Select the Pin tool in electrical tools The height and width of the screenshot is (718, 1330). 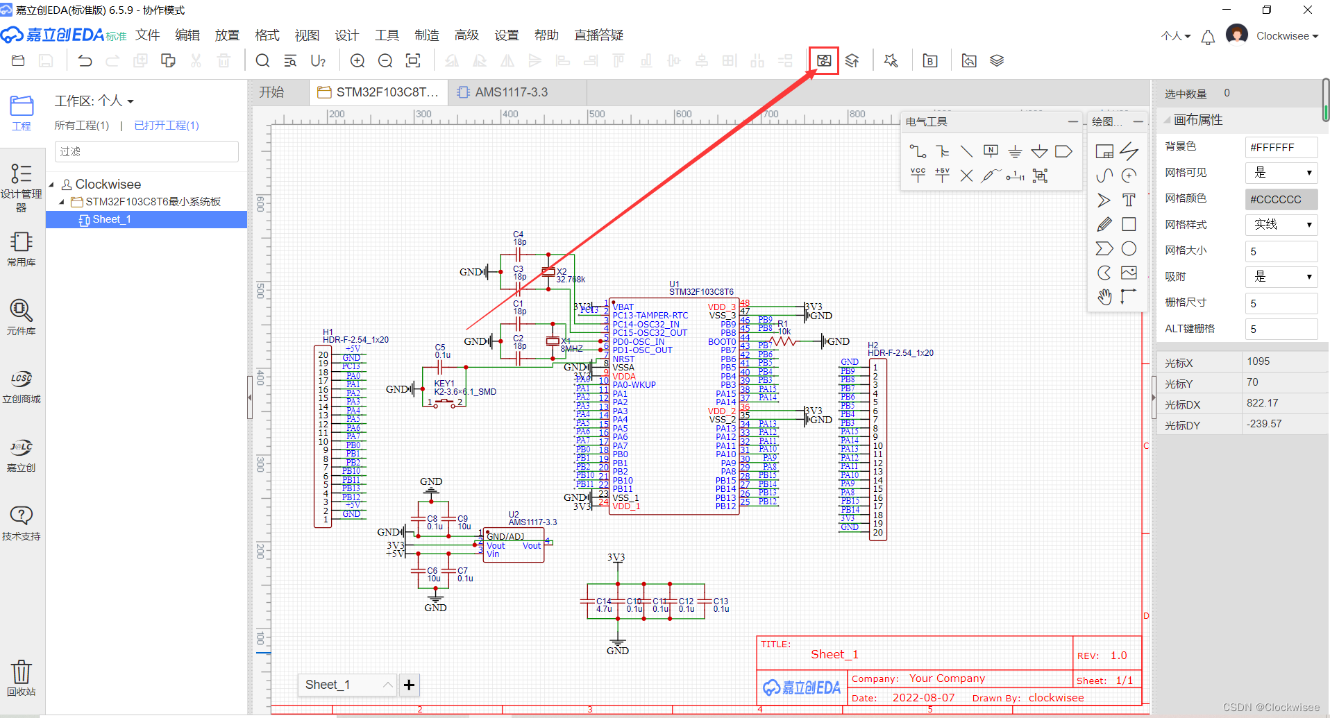(x=1015, y=176)
